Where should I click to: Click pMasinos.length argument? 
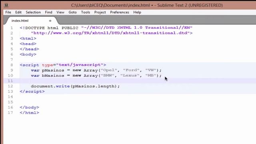pyautogui.click(x=94, y=86)
